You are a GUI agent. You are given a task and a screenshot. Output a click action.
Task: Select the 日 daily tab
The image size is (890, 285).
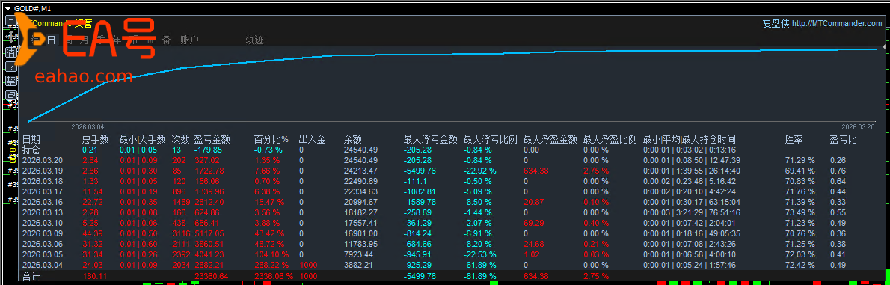click(x=51, y=40)
